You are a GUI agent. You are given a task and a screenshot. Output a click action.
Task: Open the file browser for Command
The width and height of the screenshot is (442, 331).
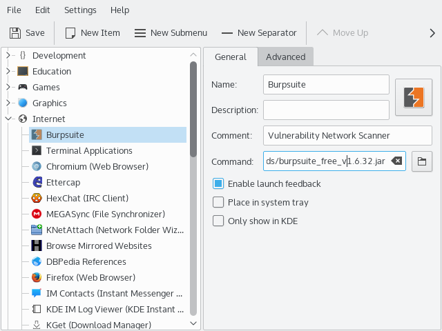tap(421, 161)
